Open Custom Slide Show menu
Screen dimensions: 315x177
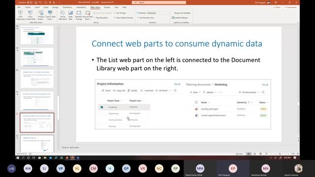coord(50,15)
